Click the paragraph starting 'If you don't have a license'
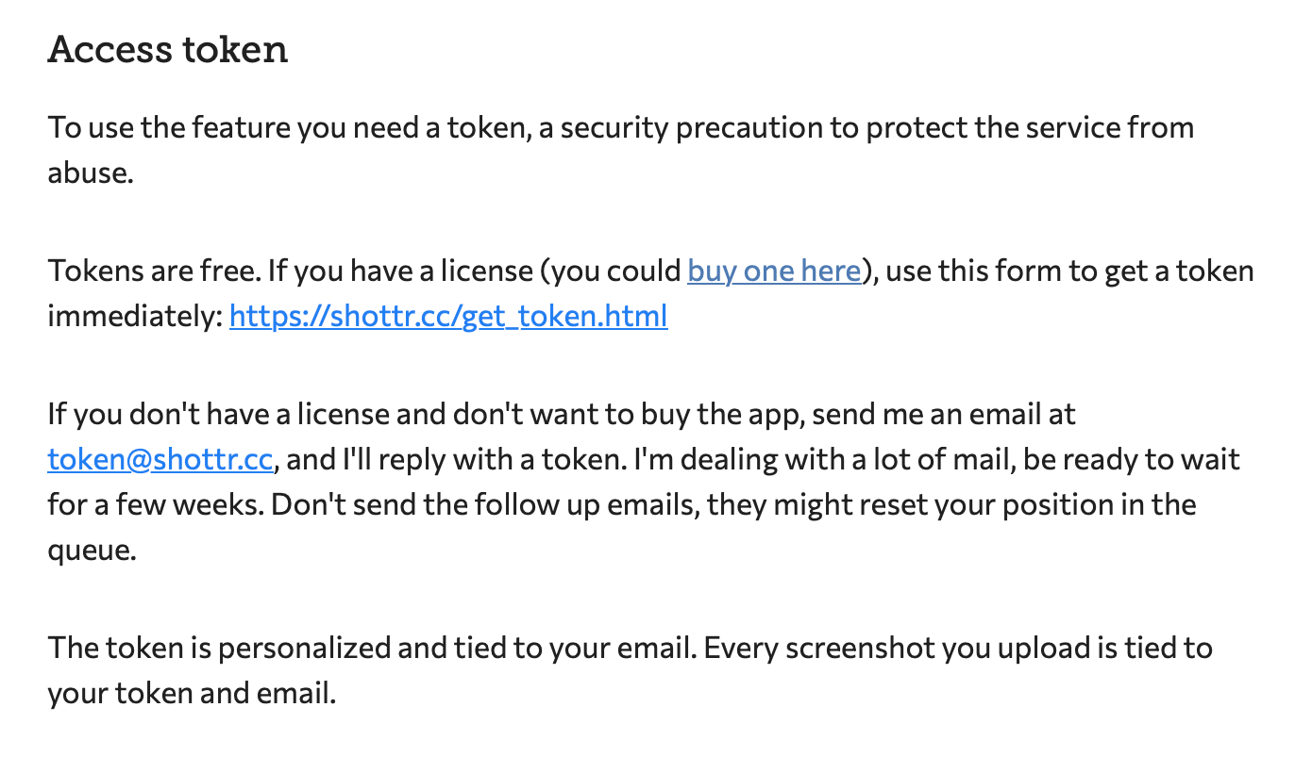This screenshot has height=773, width=1312. 644,482
